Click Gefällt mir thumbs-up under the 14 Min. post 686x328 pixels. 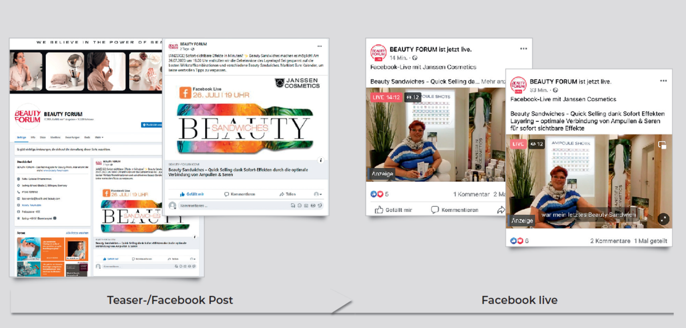click(380, 210)
